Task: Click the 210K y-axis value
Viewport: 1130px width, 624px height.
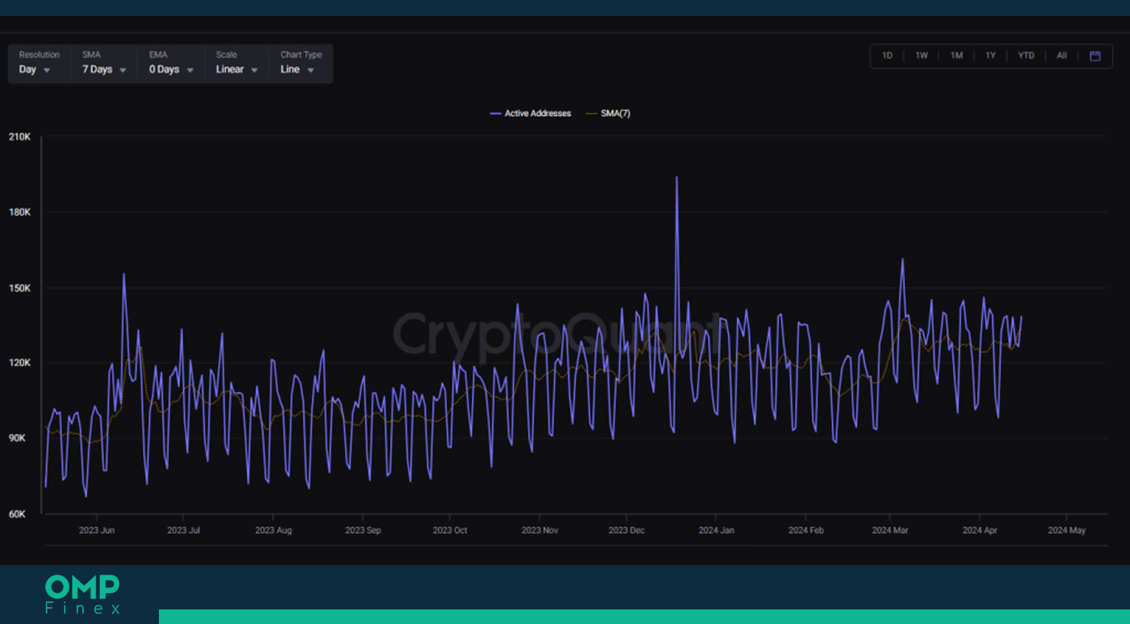Action: 20,137
